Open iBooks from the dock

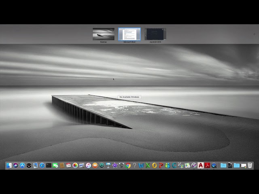click(x=95, y=165)
